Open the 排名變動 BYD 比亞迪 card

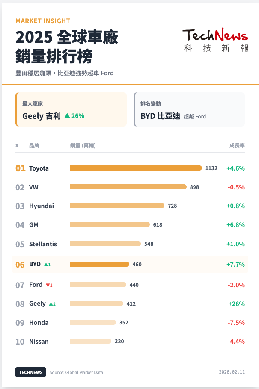click(189, 109)
